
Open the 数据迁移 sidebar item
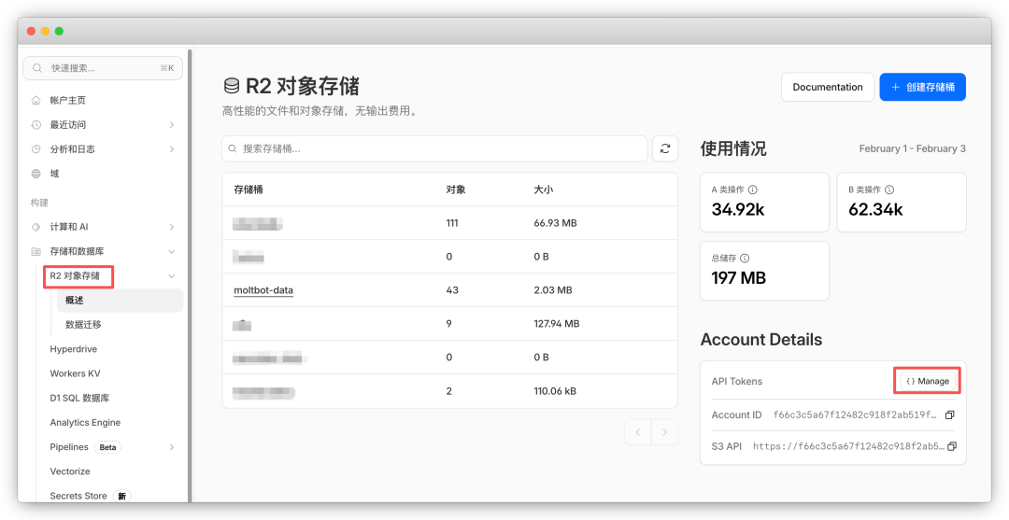pos(83,325)
